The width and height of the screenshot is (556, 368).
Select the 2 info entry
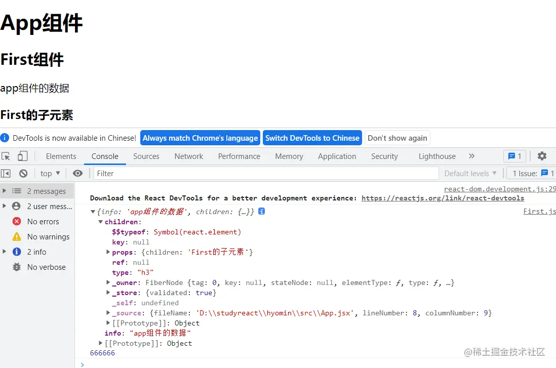(37, 252)
